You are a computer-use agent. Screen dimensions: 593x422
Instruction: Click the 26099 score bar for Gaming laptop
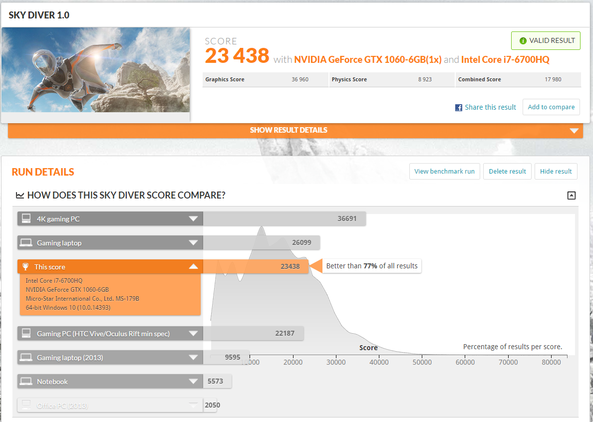[x=262, y=242]
